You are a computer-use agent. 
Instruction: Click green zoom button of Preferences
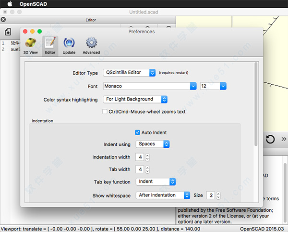coord(39,31)
